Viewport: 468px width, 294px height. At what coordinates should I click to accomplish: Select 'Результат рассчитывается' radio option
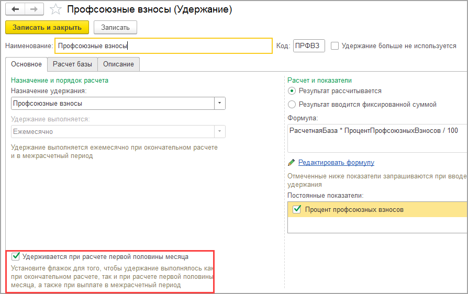(292, 91)
